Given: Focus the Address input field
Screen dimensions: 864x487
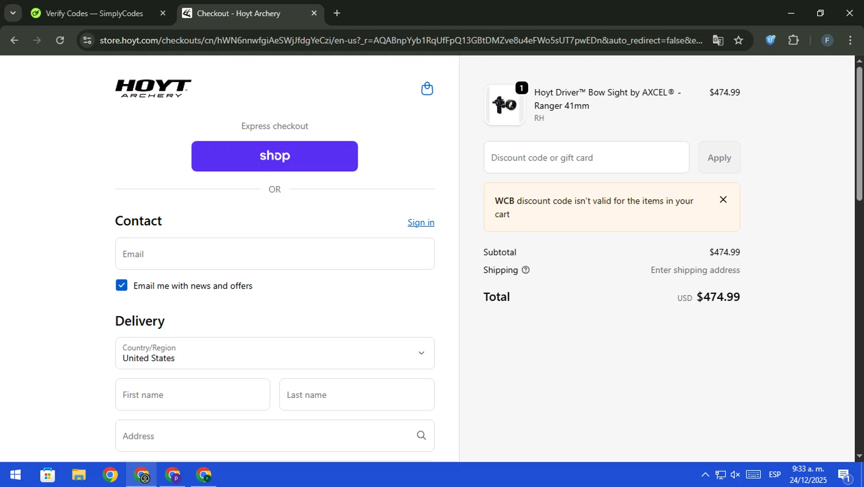Looking at the screenshot, I should pyautogui.click(x=275, y=435).
